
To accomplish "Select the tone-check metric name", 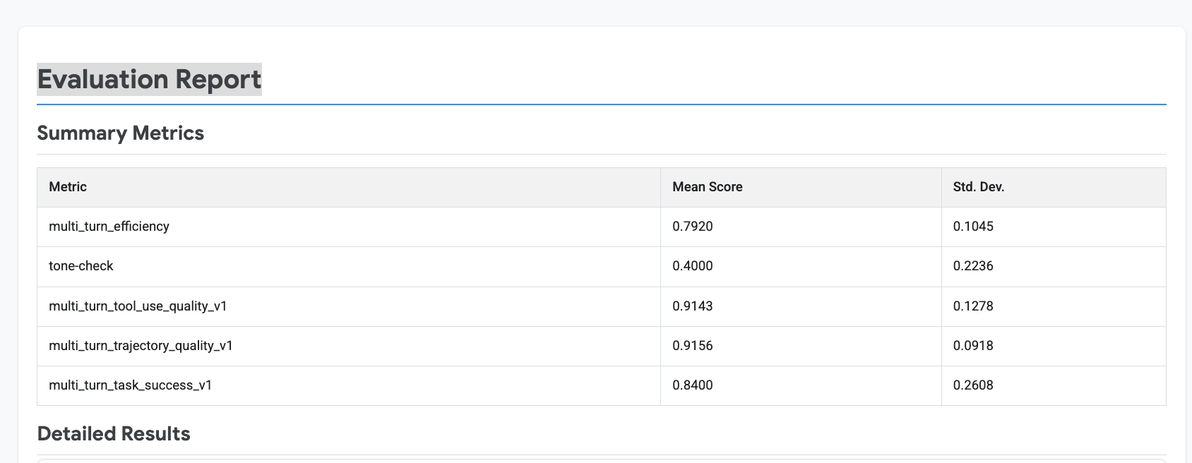I will [x=81, y=266].
